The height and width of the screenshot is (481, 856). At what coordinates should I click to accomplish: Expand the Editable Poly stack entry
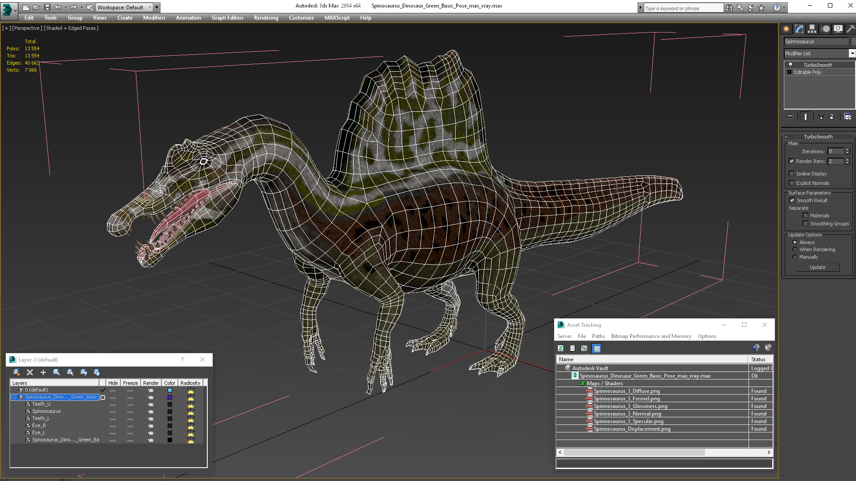790,72
